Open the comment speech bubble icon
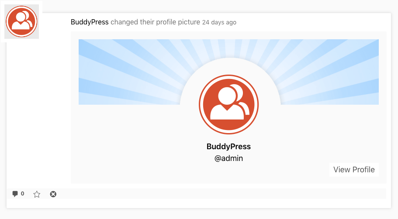This screenshot has width=398, height=219. pyautogui.click(x=15, y=194)
